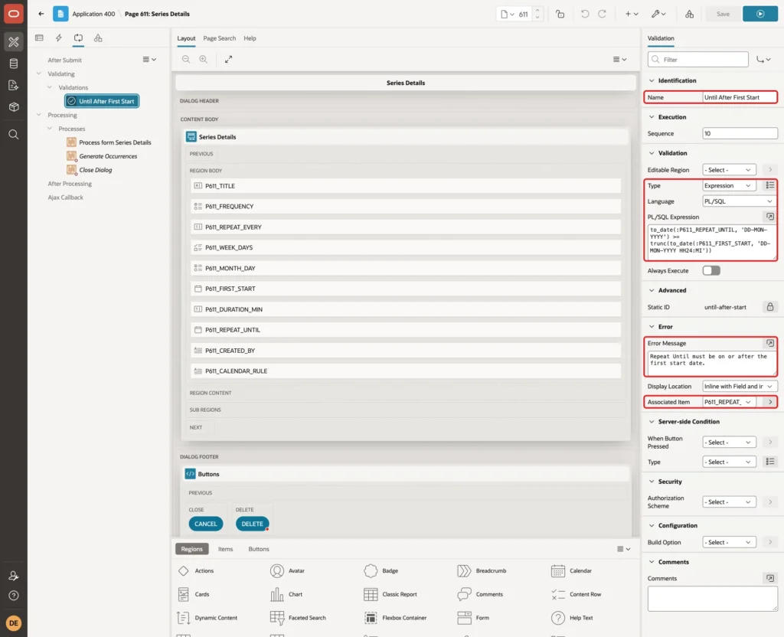Open the Utilities wrench dropdown

tap(658, 14)
